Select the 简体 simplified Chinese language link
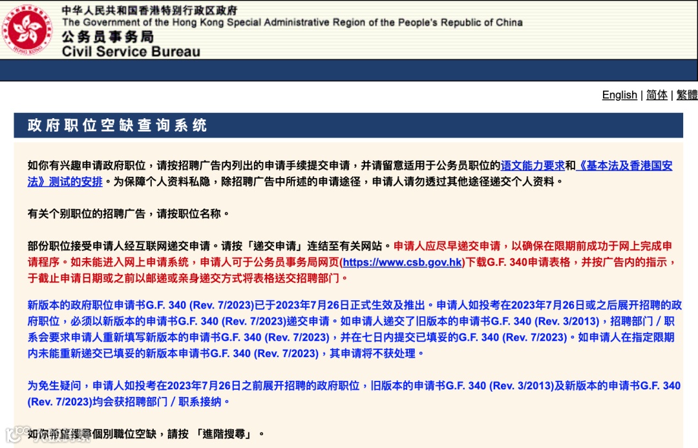698x448 pixels. click(657, 95)
